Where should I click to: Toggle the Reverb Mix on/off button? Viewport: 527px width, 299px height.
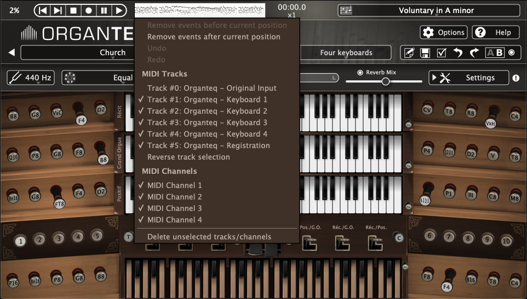360,72
